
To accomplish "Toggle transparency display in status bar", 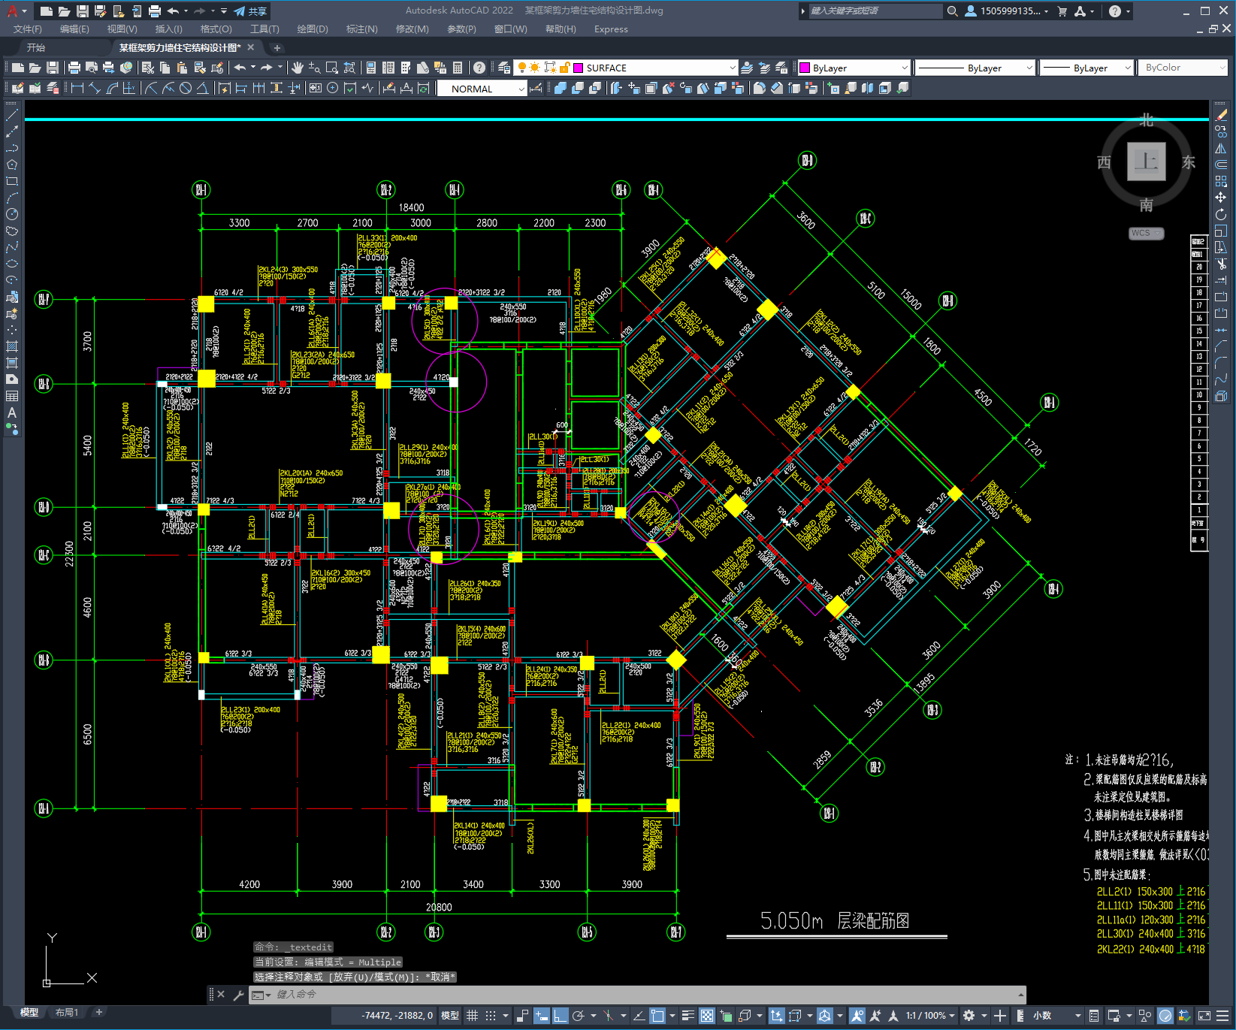I will (x=707, y=1016).
